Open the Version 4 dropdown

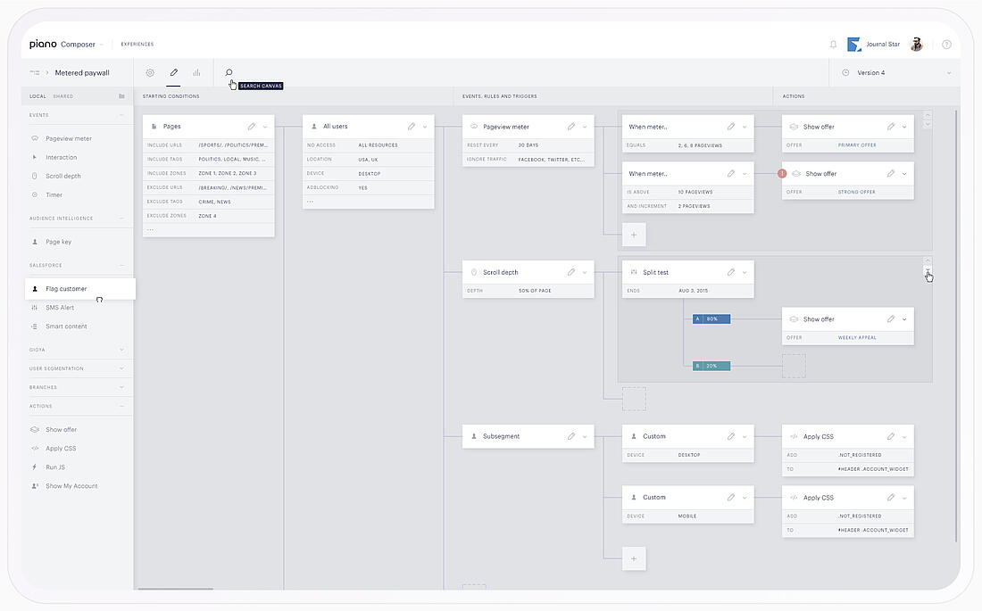[896, 72]
